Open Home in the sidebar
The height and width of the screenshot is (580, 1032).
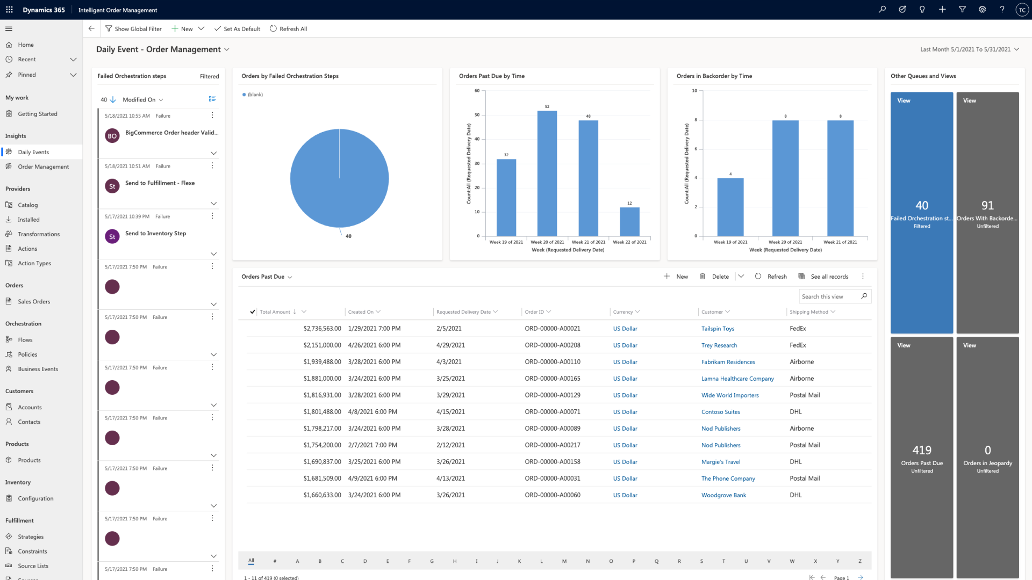click(26, 45)
